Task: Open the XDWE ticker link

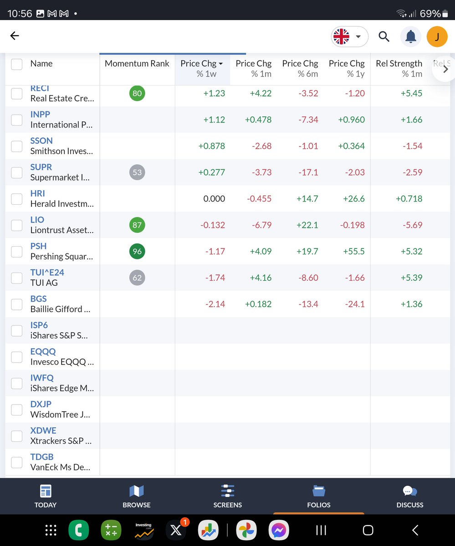Action: point(43,430)
